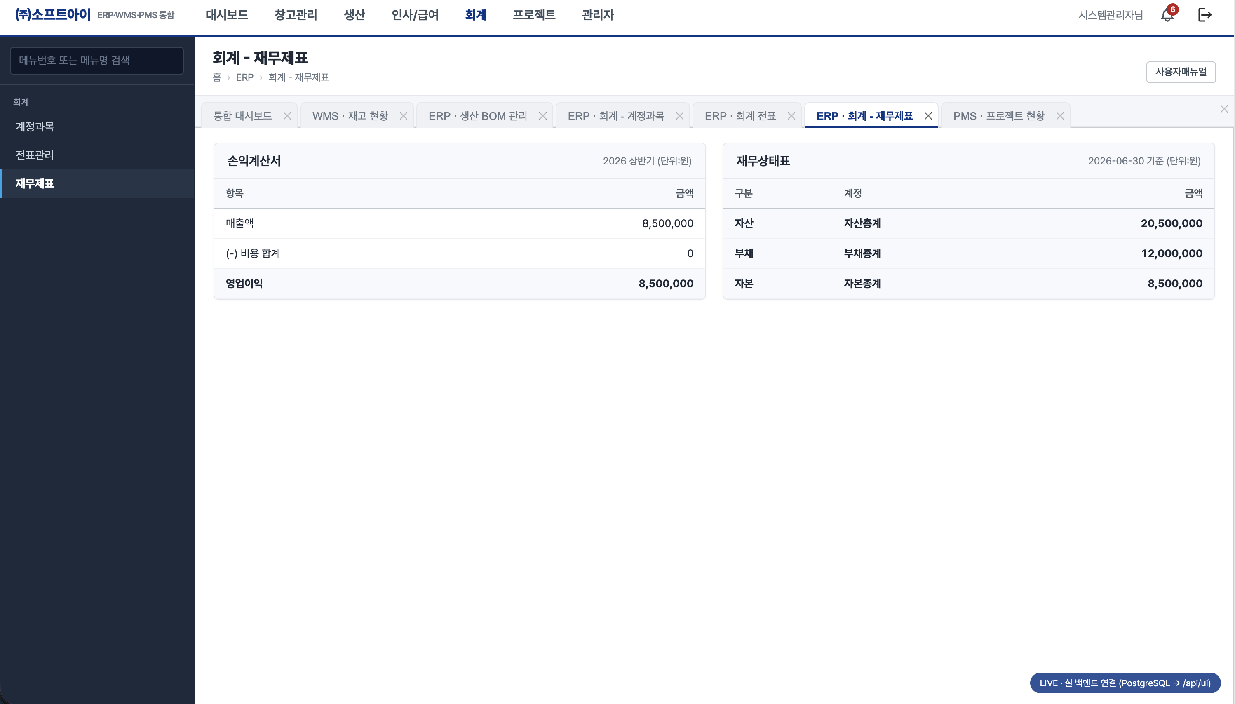This screenshot has width=1235, height=704.
Task: Click the 홈 breadcrumb link
Action: [217, 77]
